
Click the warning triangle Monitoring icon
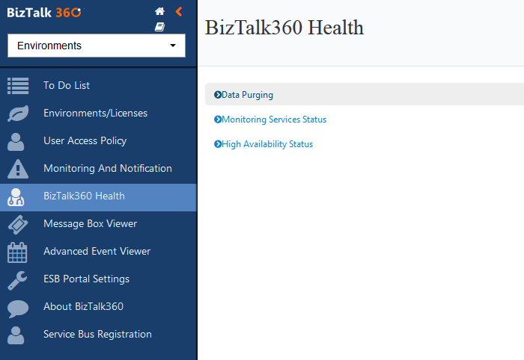pos(17,169)
